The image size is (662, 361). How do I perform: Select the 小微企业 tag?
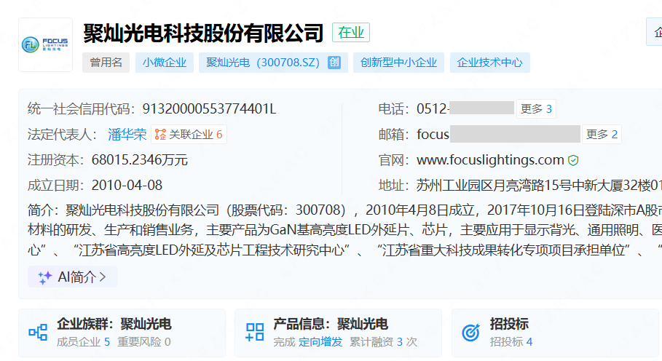coord(165,63)
